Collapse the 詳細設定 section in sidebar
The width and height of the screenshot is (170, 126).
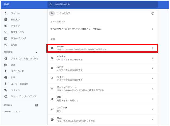pos(37,52)
